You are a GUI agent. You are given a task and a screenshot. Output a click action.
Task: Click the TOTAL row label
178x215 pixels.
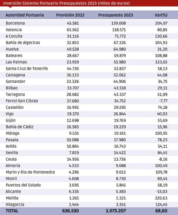pyautogui.click(x=12, y=211)
